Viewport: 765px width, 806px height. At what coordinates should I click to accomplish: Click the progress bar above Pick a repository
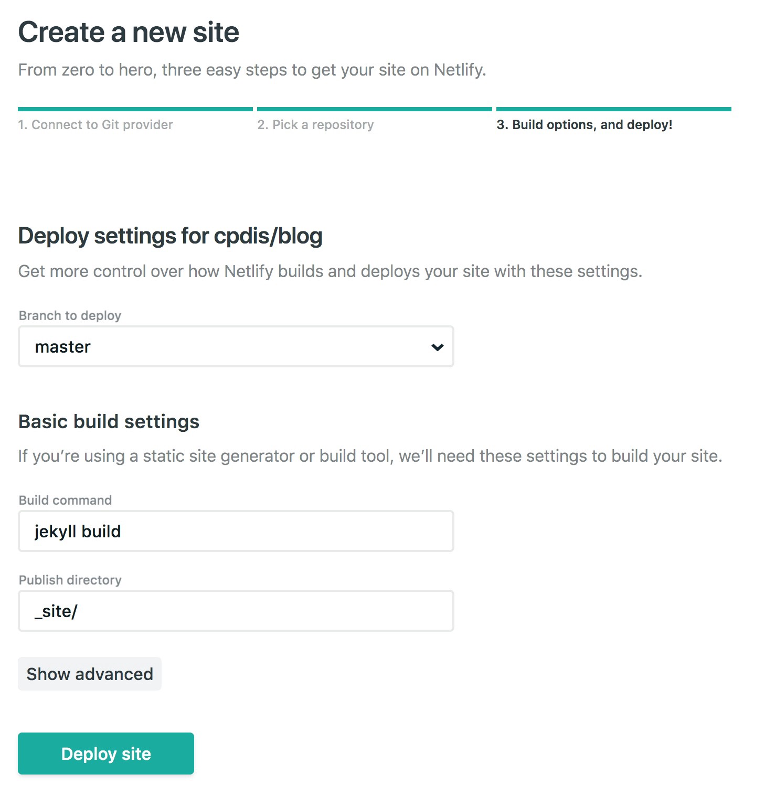click(374, 109)
